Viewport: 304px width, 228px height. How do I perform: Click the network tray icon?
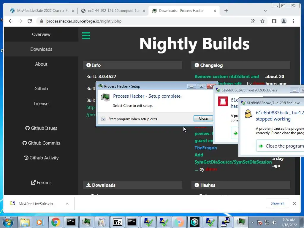[x=267, y=222]
